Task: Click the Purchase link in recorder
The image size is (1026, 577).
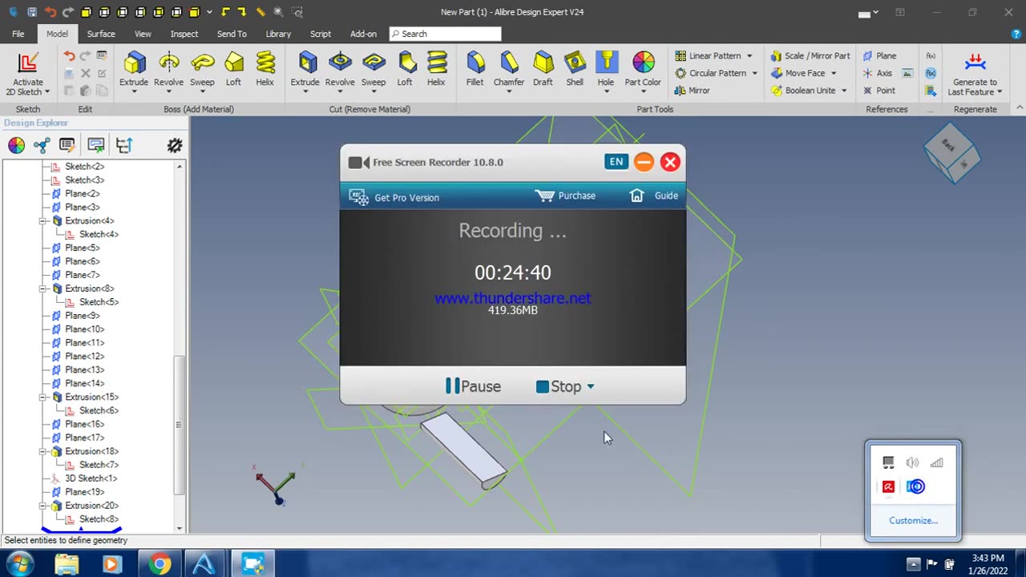Action: coord(566,196)
